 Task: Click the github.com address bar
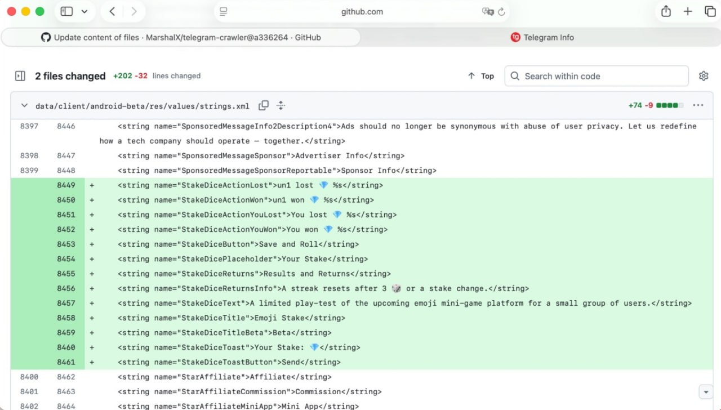pos(362,11)
